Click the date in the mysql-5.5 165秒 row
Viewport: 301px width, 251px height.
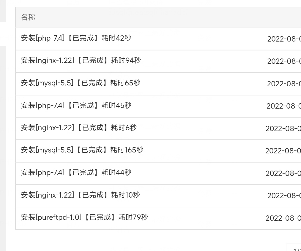point(283,151)
